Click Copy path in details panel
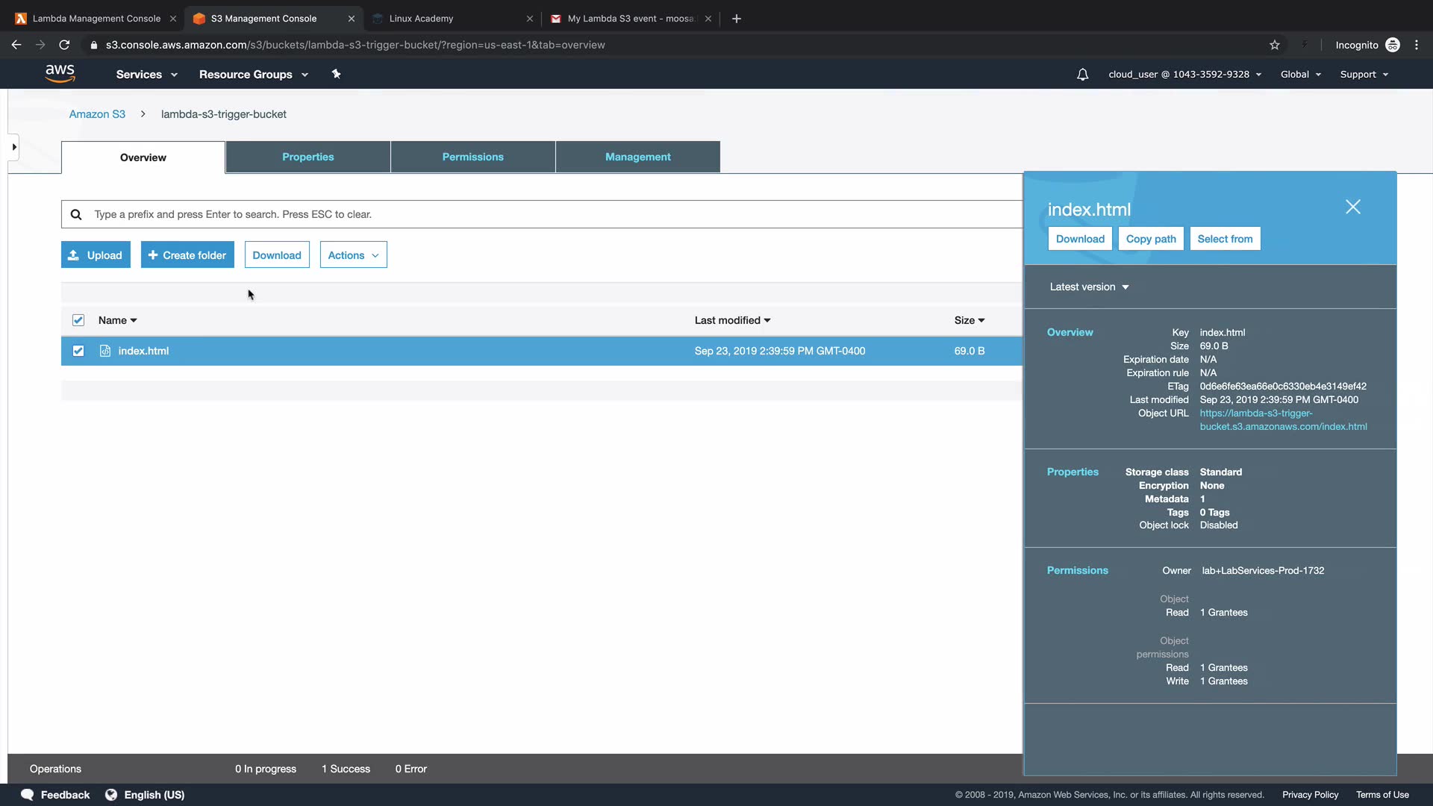This screenshot has width=1433, height=806. (x=1150, y=239)
